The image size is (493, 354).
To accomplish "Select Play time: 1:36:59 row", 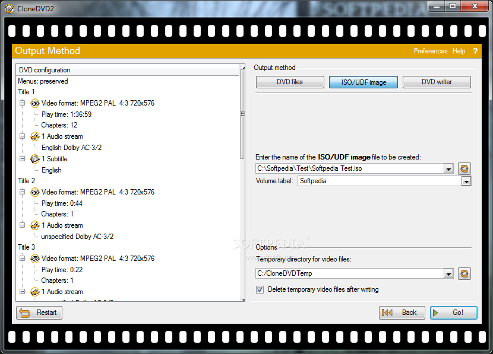I will (67, 114).
